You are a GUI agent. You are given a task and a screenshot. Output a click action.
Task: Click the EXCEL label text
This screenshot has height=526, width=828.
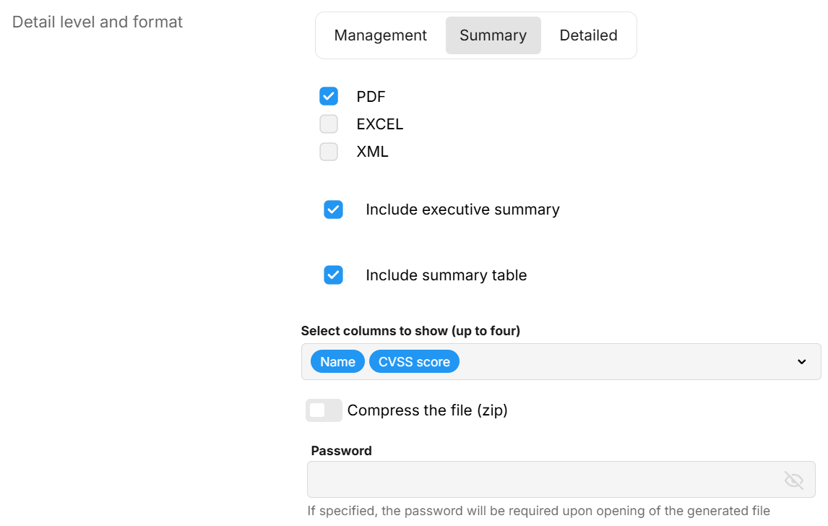pos(379,124)
